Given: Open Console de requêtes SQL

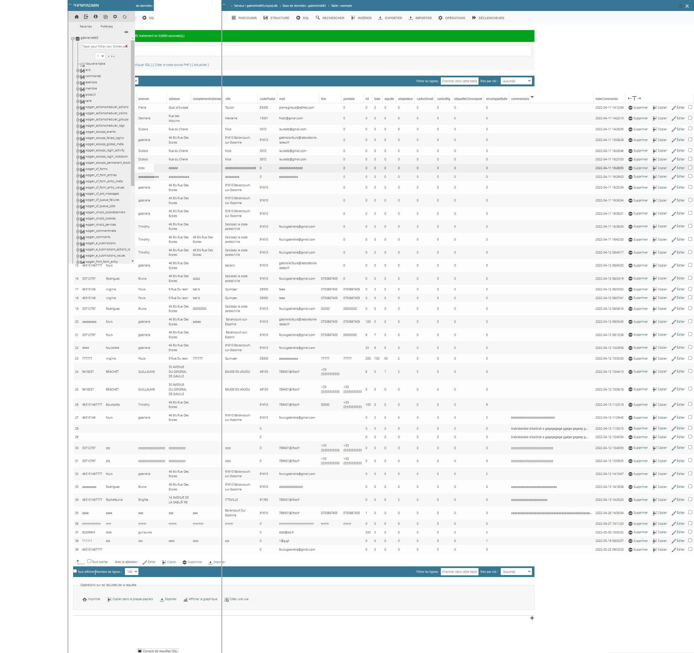Looking at the screenshot, I should (158, 651).
